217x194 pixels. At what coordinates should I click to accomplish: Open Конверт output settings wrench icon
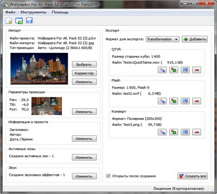[x=162, y=132]
